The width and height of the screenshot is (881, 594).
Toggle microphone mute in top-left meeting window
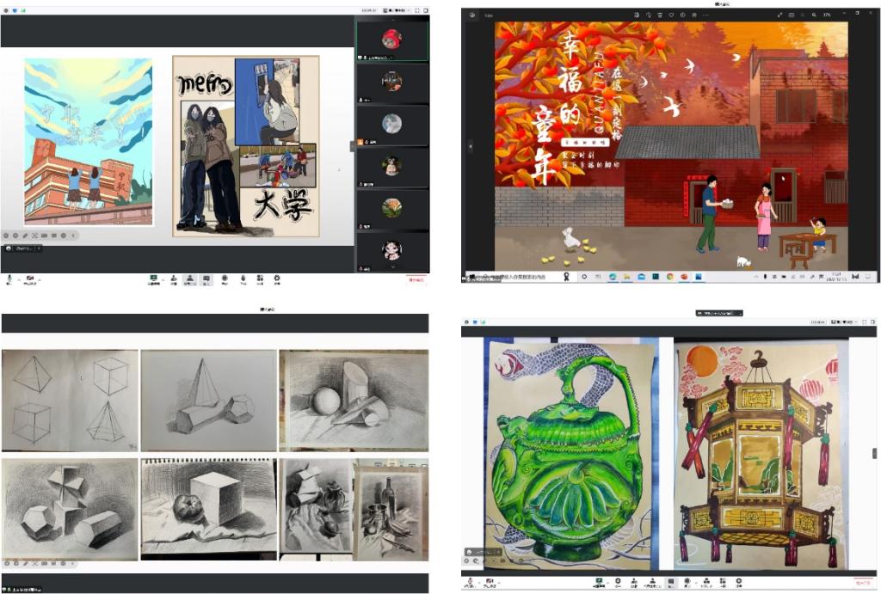9,279
